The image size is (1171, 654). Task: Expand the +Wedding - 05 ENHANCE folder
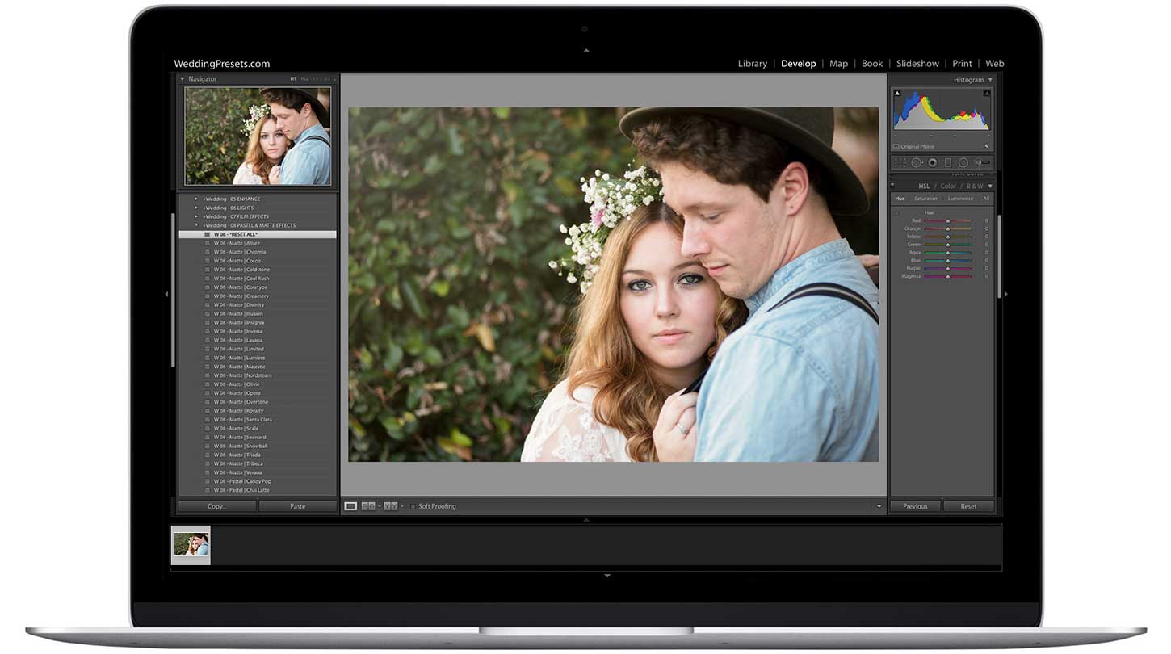196,199
